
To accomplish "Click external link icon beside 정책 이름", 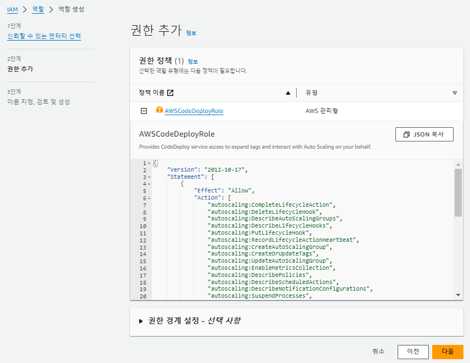I will point(170,93).
